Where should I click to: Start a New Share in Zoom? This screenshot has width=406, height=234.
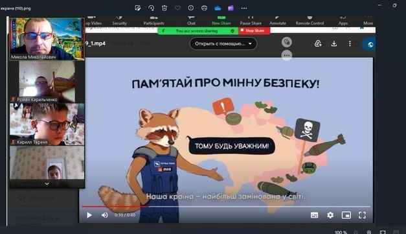coord(221,21)
